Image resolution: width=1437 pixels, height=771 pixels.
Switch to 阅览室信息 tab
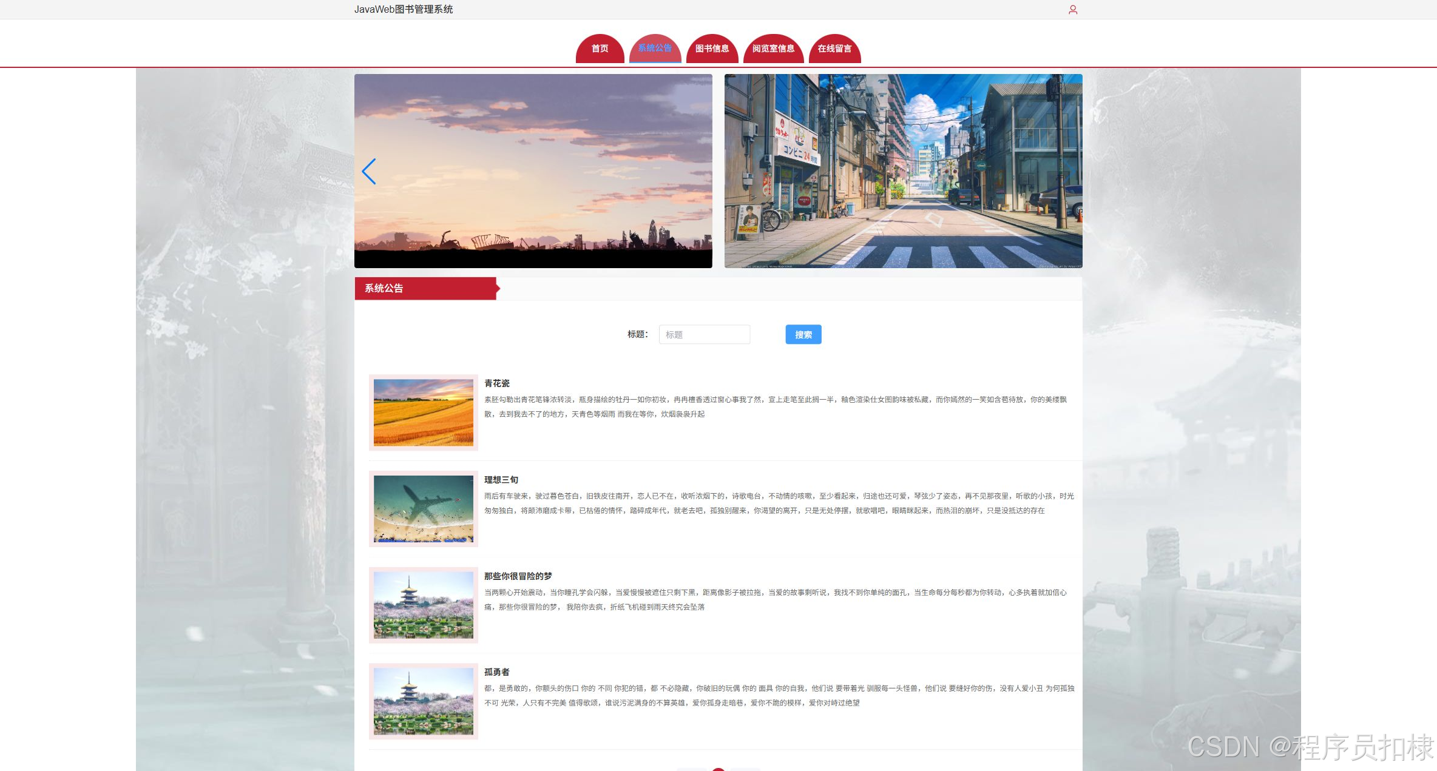tap(773, 49)
